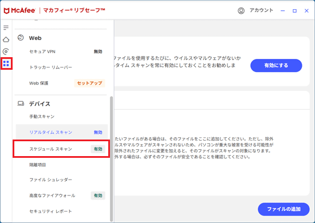Open the identity protection sidebar icon
The width and height of the screenshot is (315, 223).
(x=6, y=51)
